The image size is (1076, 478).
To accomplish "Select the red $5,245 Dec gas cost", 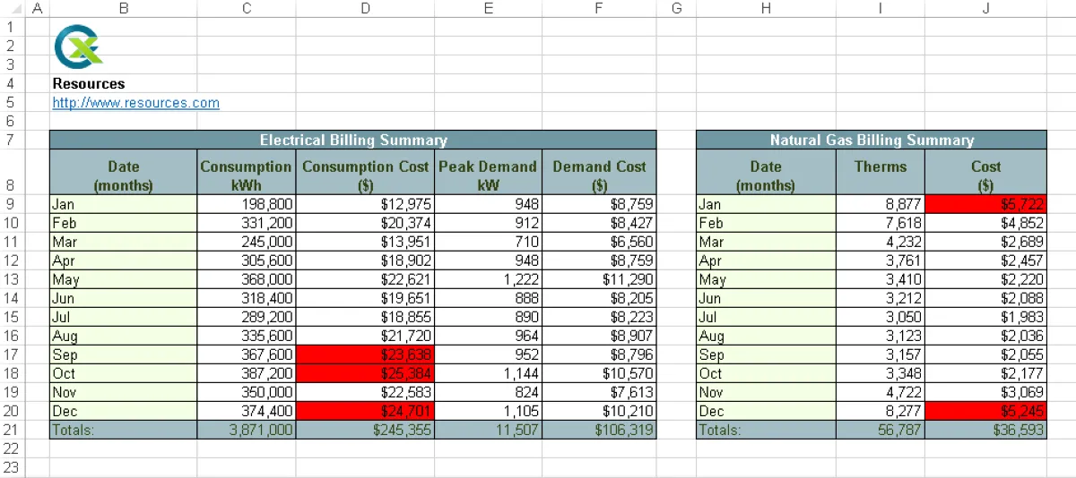I will [x=985, y=411].
